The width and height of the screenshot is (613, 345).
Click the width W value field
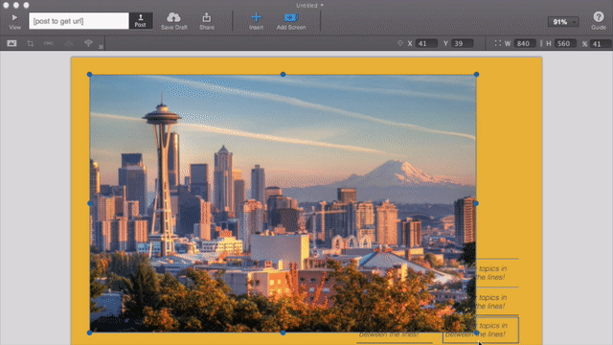pyautogui.click(x=524, y=43)
